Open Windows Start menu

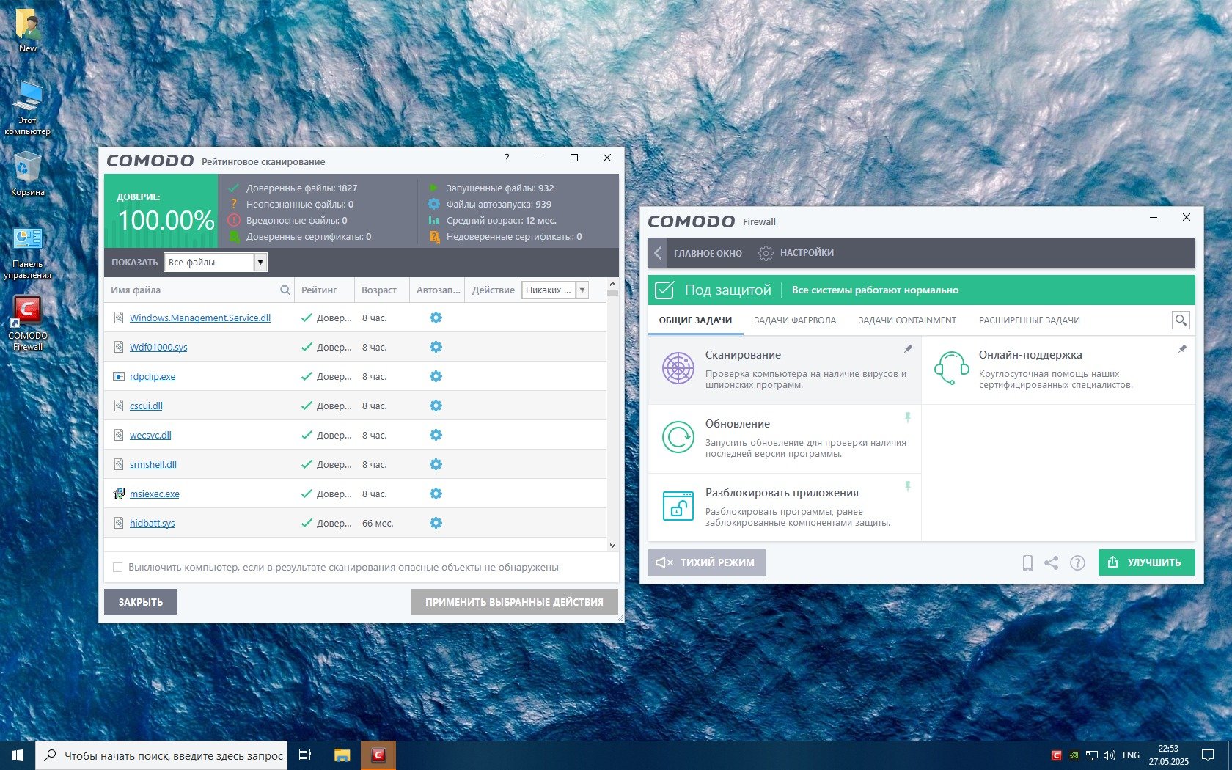(x=18, y=755)
